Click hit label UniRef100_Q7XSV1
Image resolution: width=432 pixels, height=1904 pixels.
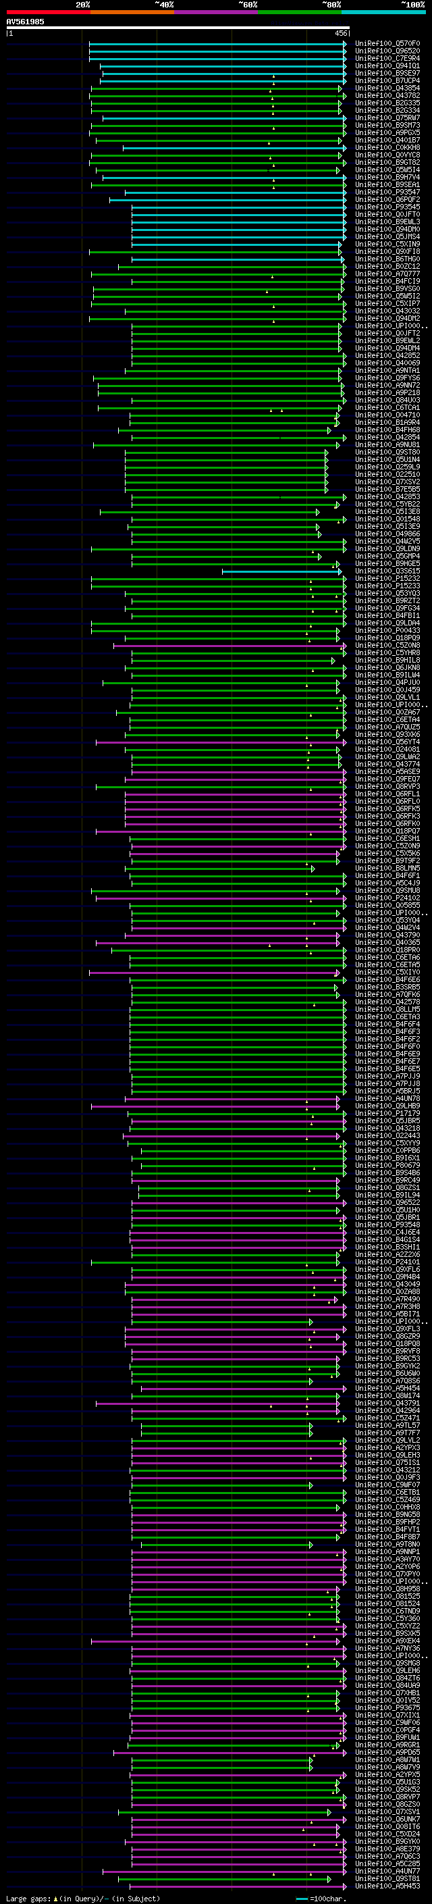[387, 1811]
